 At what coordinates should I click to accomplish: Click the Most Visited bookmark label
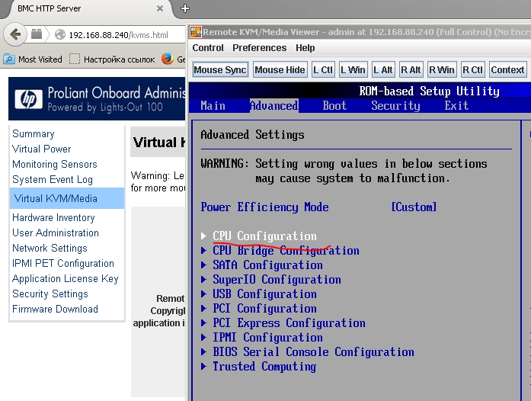(x=40, y=59)
